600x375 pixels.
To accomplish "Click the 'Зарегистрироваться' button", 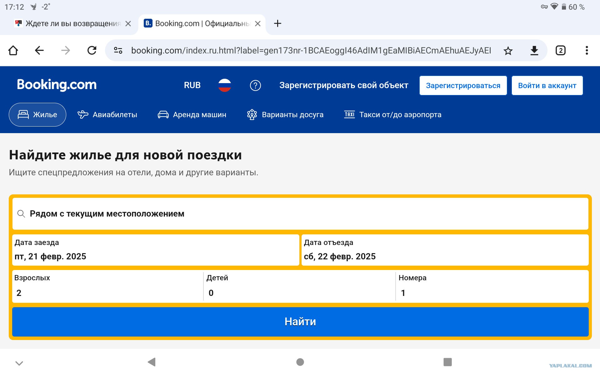I will click(x=463, y=85).
